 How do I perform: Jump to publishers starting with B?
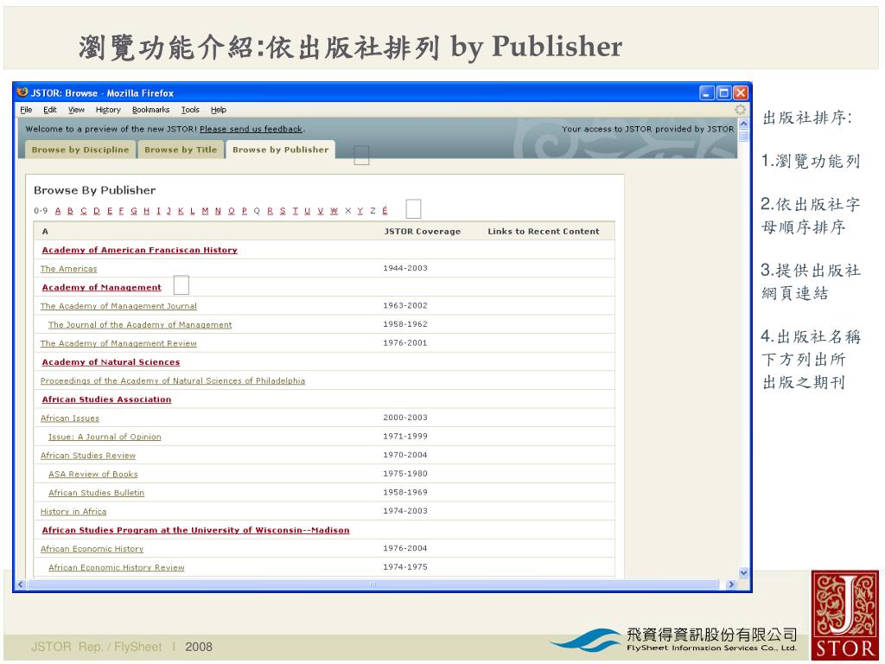(x=71, y=211)
